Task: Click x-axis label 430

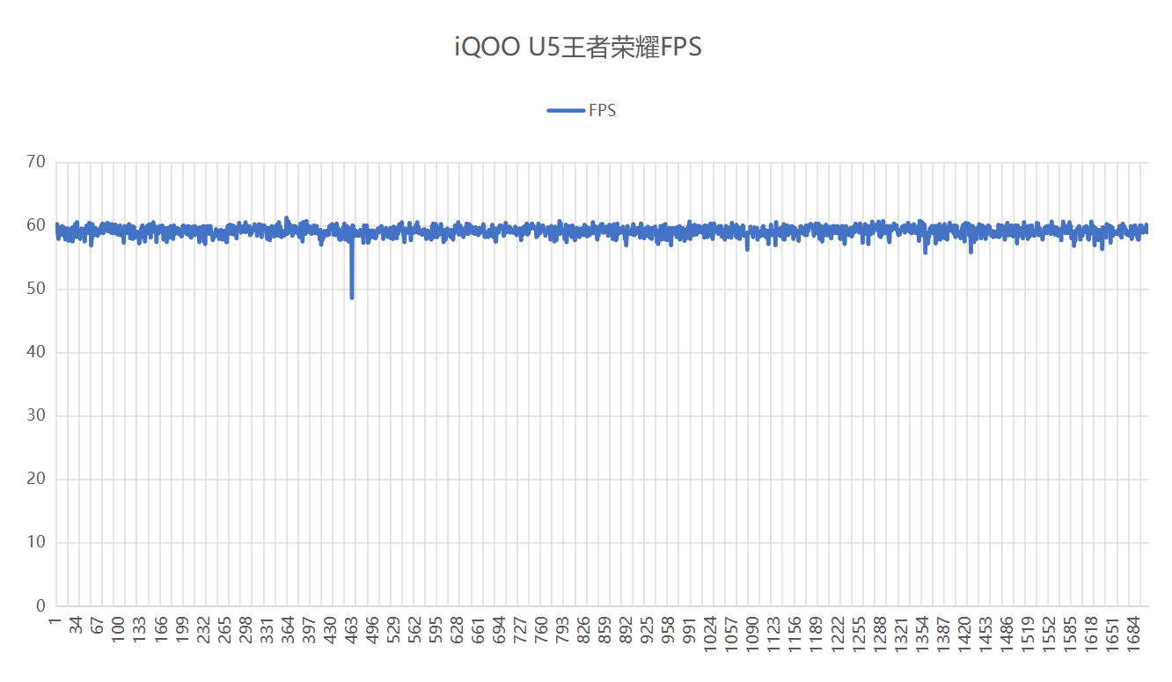Action: tap(331, 630)
